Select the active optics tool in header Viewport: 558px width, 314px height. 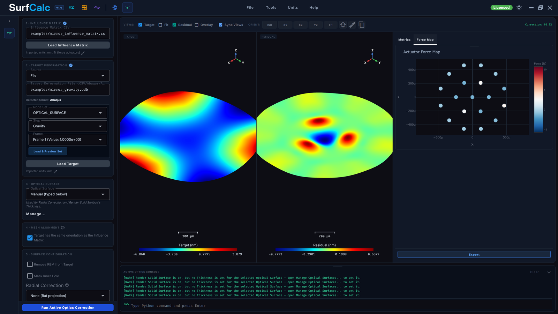coord(128,7)
